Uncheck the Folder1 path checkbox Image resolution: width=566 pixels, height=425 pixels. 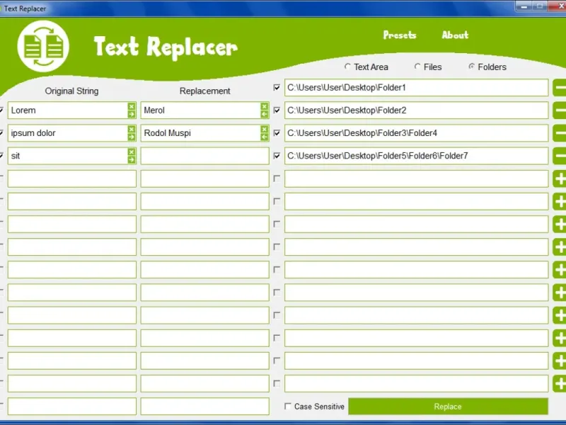tap(277, 87)
